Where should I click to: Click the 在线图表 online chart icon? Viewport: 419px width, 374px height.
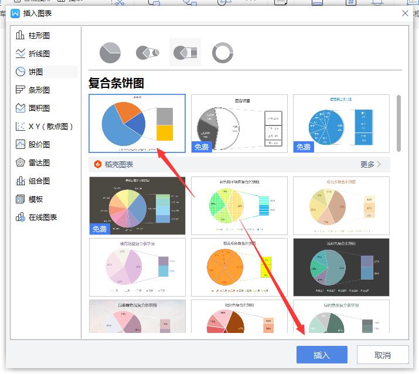click(21, 217)
